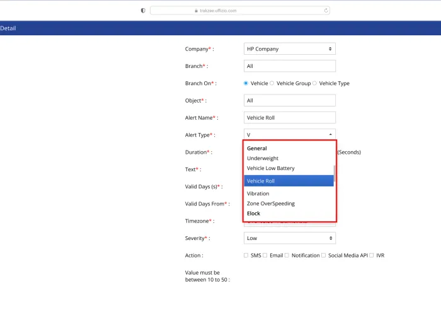This screenshot has height=315, width=441.
Task: Collapse the Alert Type dropdown arrow
Action: pyautogui.click(x=331, y=135)
